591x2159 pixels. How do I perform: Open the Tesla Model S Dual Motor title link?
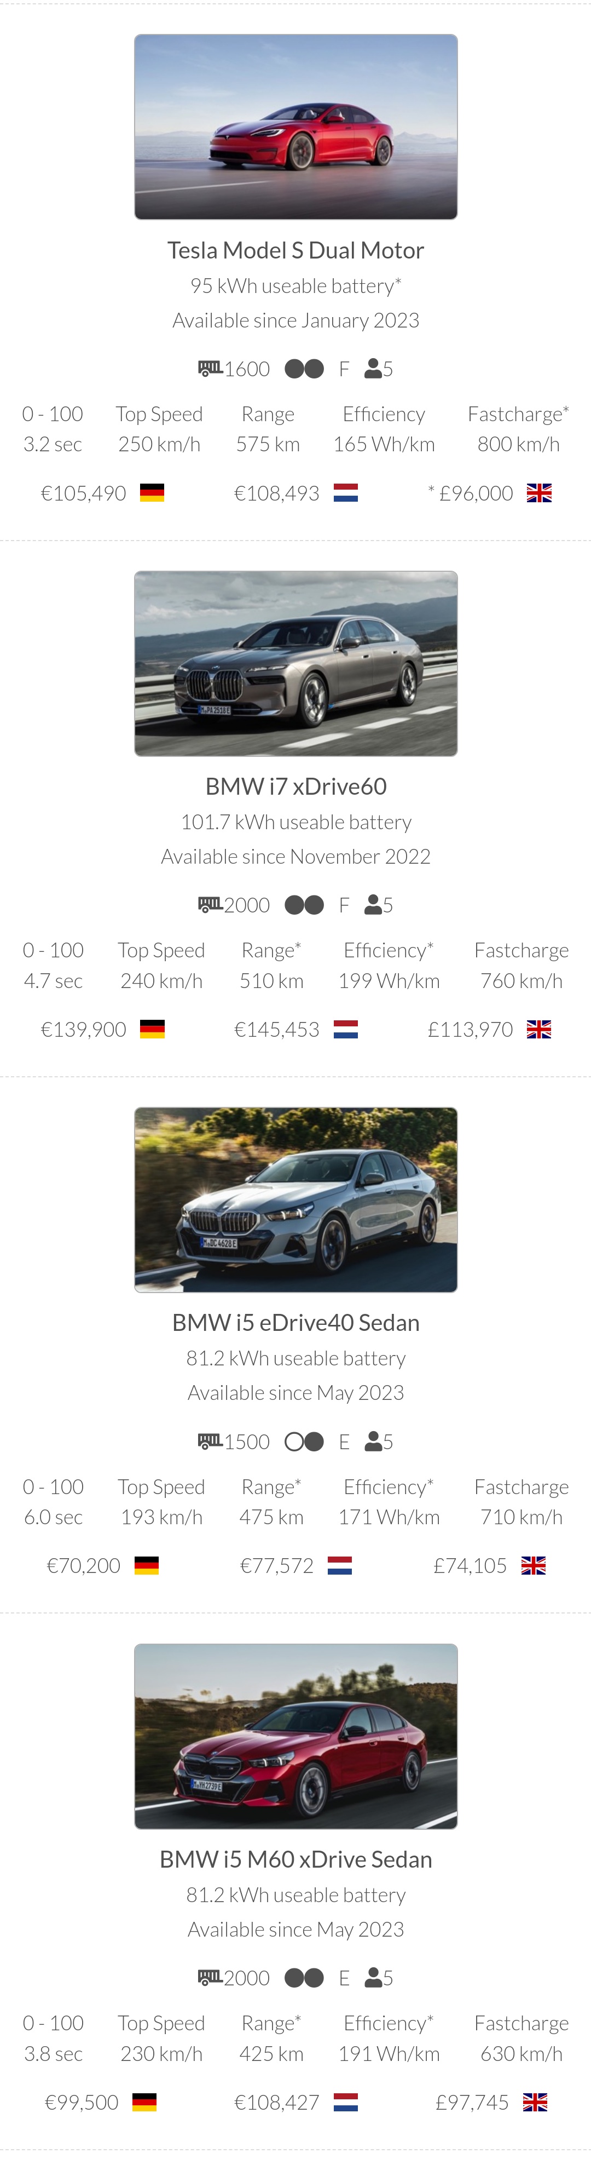296,250
